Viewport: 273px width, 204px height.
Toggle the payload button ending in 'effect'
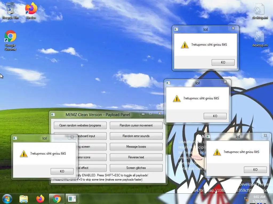[x=92, y=168]
